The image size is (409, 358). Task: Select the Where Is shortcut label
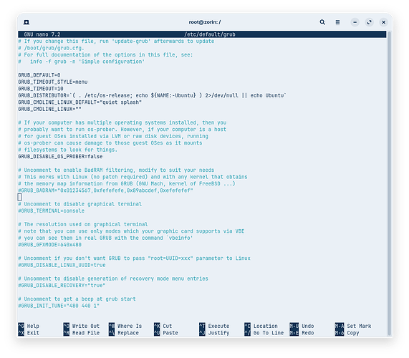click(130, 326)
